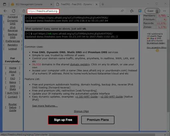
Task: Reload the page with refresh icon
Action: pyautogui.click(x=14, y=11)
